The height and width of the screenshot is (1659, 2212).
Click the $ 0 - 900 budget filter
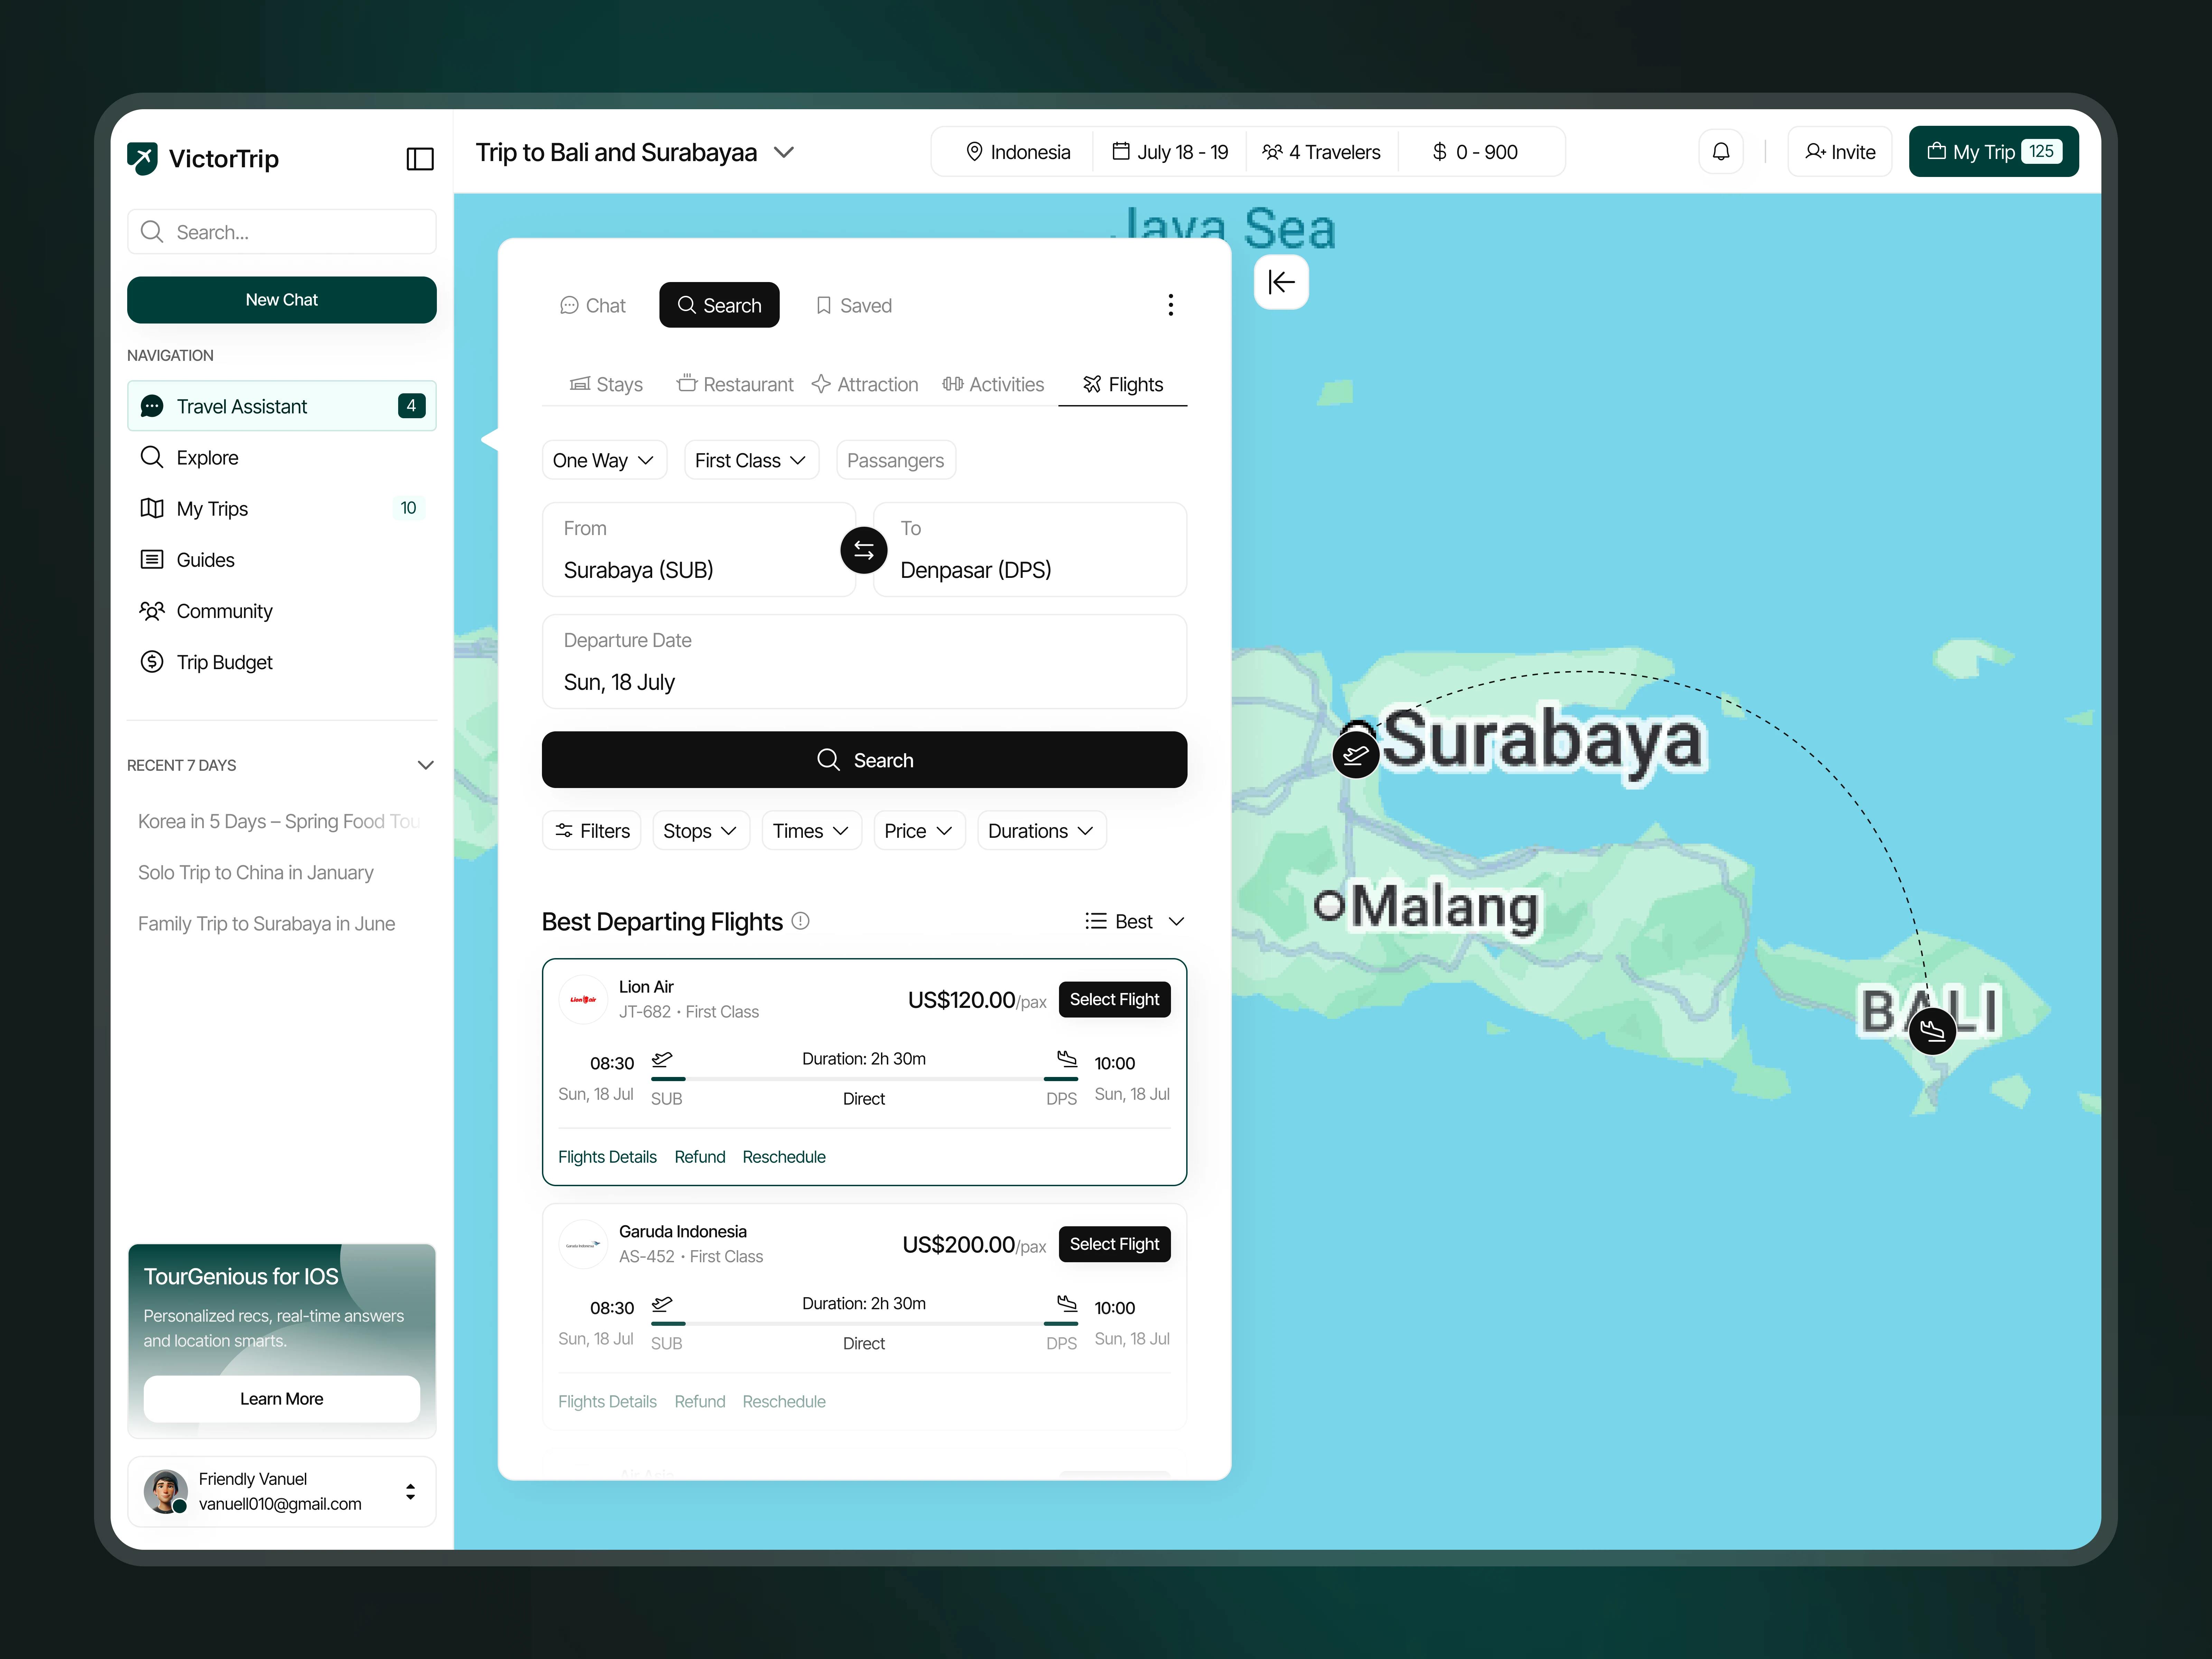[1475, 152]
